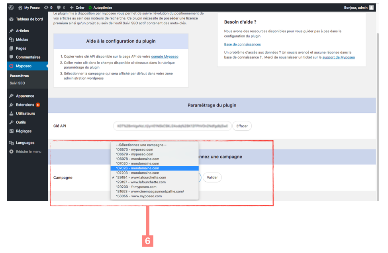
Task: Click the Clé API input field
Action: tap(172, 126)
